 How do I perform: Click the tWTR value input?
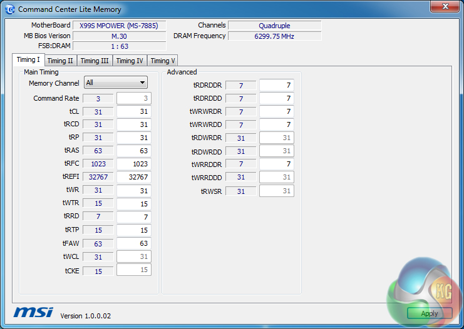pos(134,203)
